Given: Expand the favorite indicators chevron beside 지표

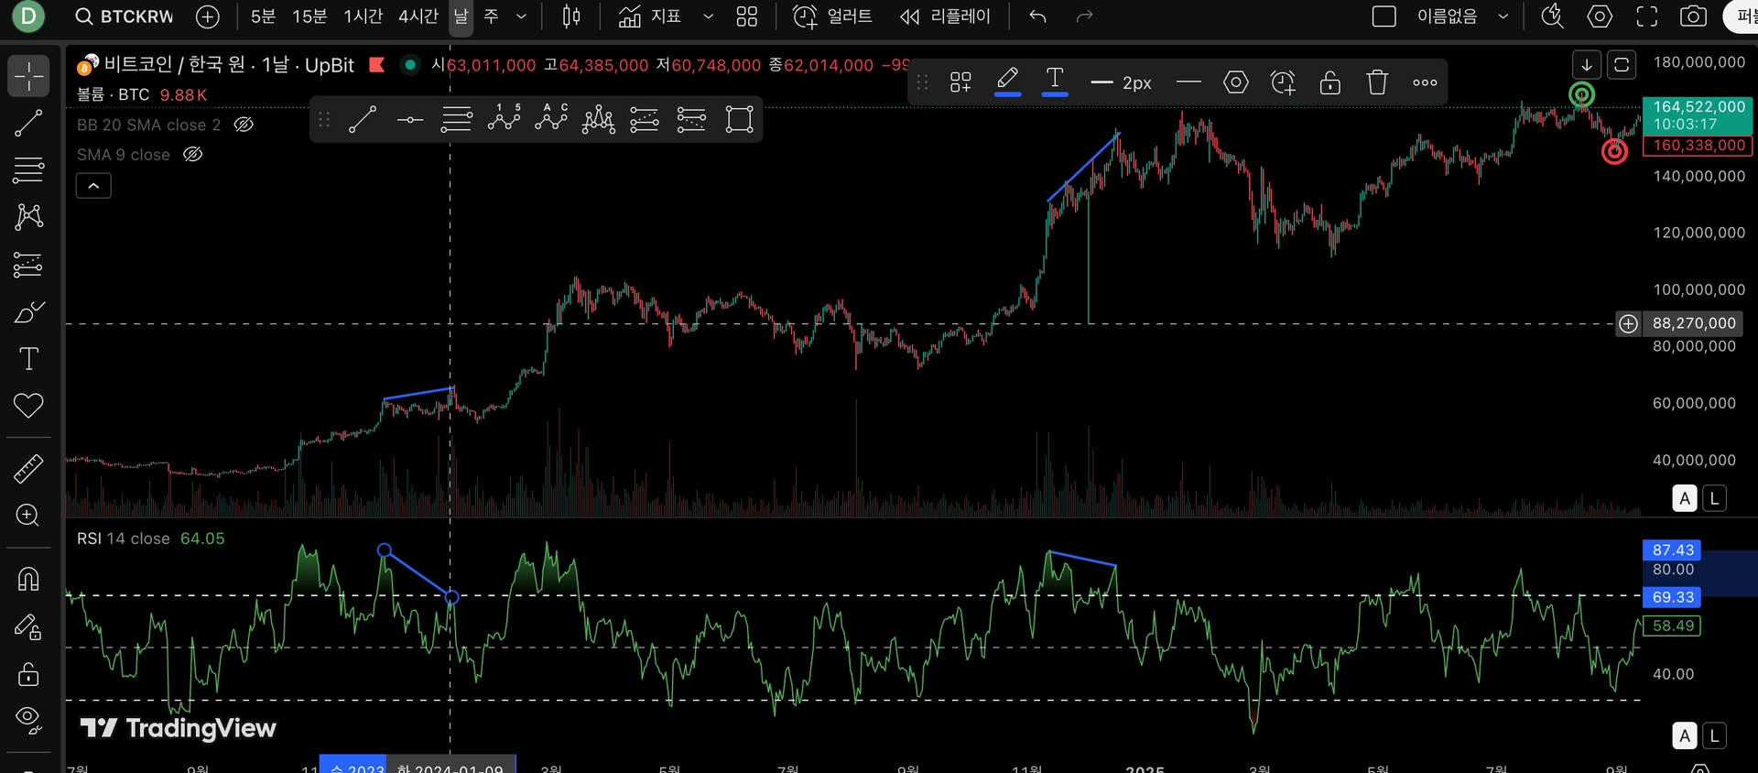Looking at the screenshot, I should 708,16.
